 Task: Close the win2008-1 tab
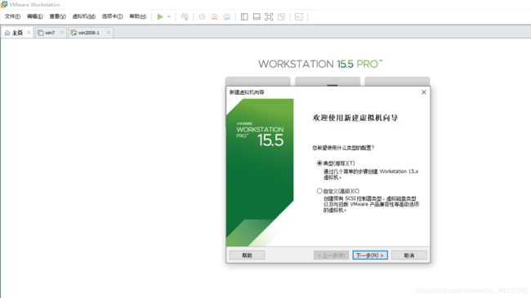pyautogui.click(x=109, y=33)
